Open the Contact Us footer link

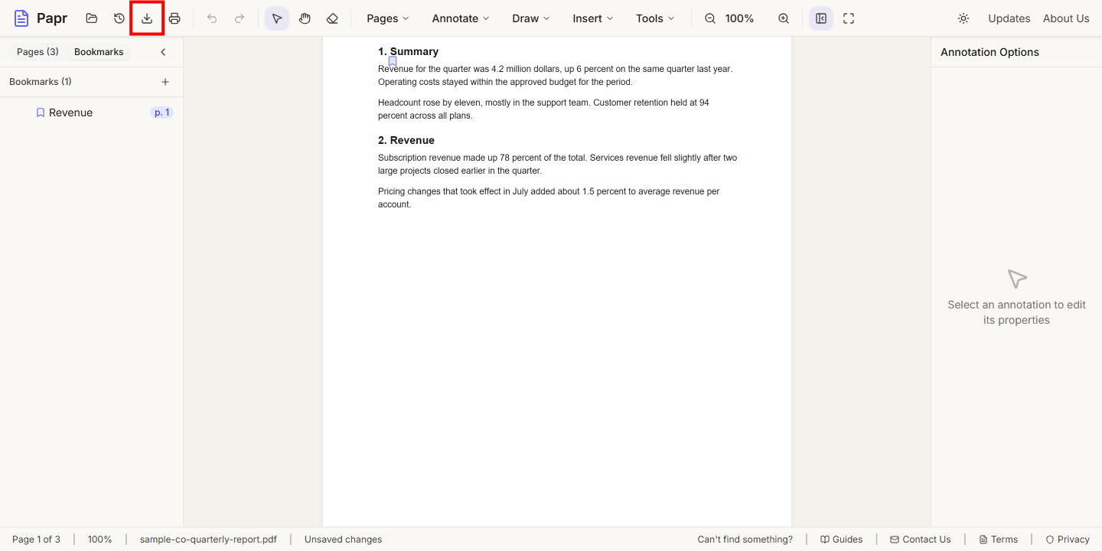921,540
